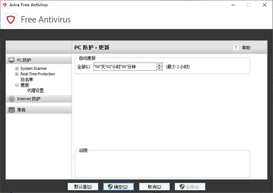Click the 常规 calendar icon
The width and height of the screenshot is (273, 193).
pos(11,109)
